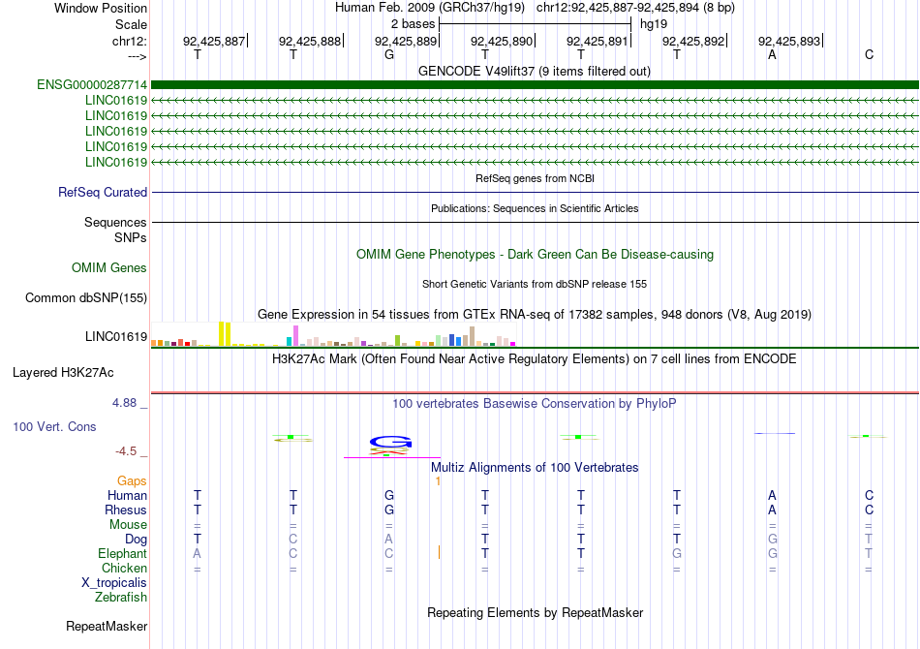Click the tall tan bar in the GTEx chart
The height and width of the screenshot is (649, 920).
pos(473,336)
